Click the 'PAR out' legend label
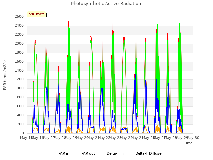This screenshot has width=213, height=160. point(88,153)
